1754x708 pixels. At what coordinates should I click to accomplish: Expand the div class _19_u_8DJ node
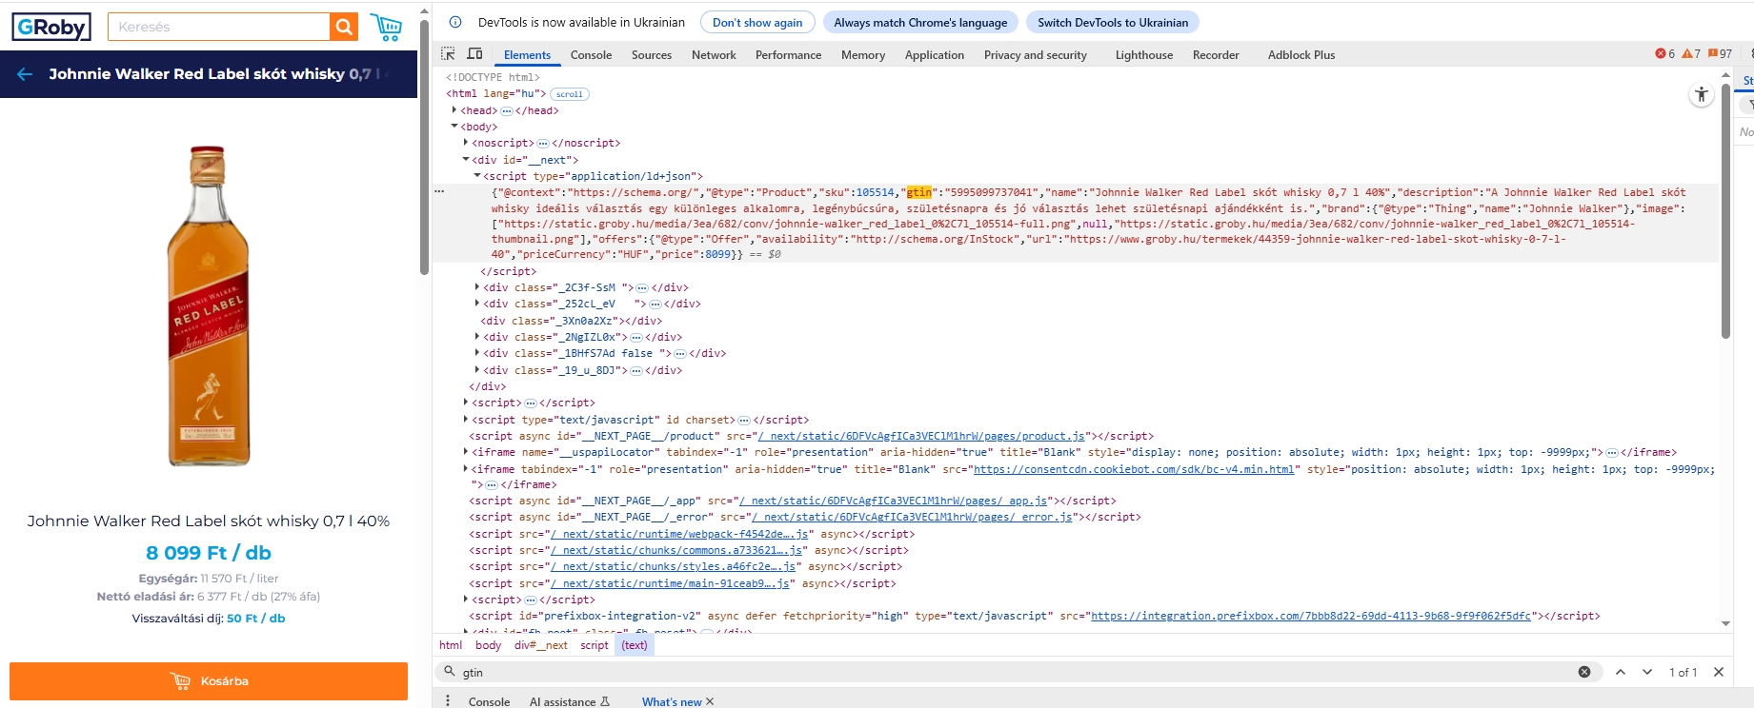[x=477, y=370]
